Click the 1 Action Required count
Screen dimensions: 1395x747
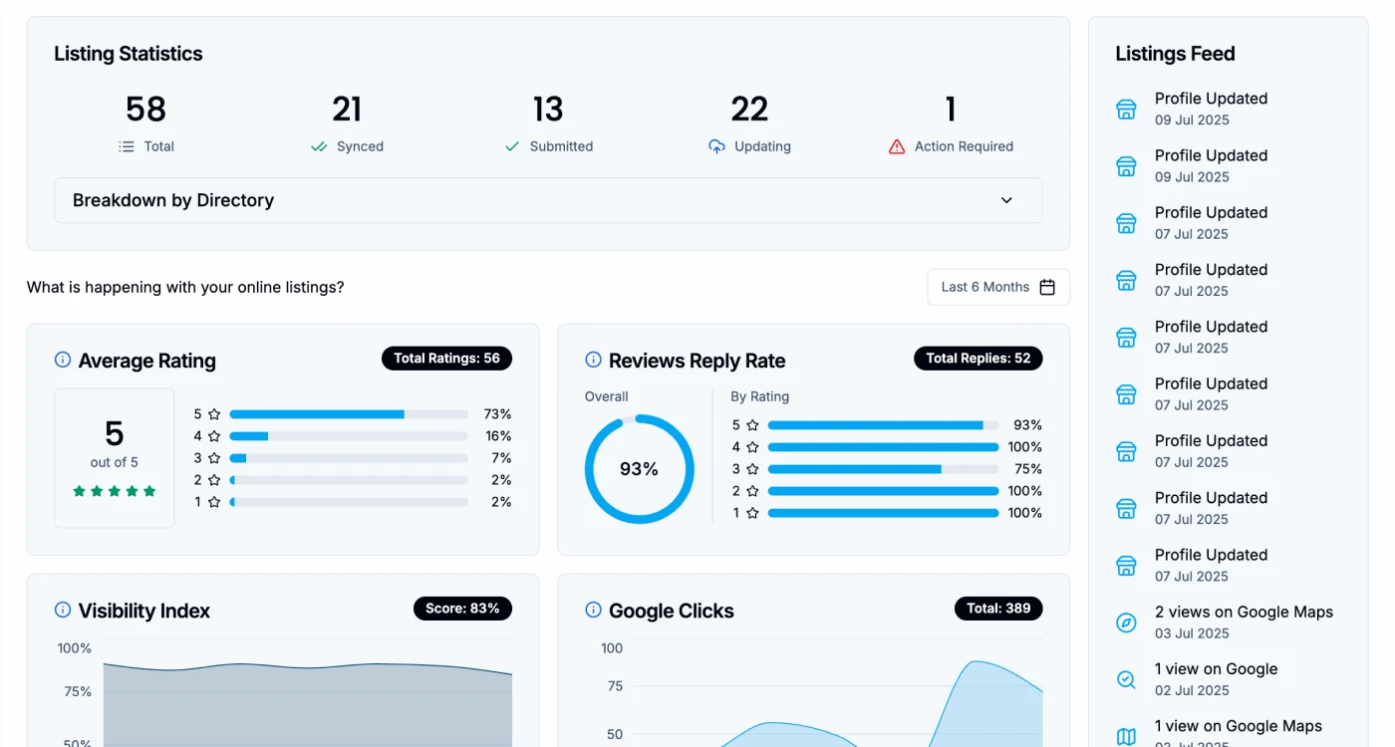click(951, 109)
